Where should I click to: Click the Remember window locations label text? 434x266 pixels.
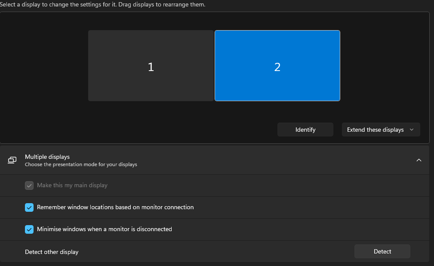(115, 207)
